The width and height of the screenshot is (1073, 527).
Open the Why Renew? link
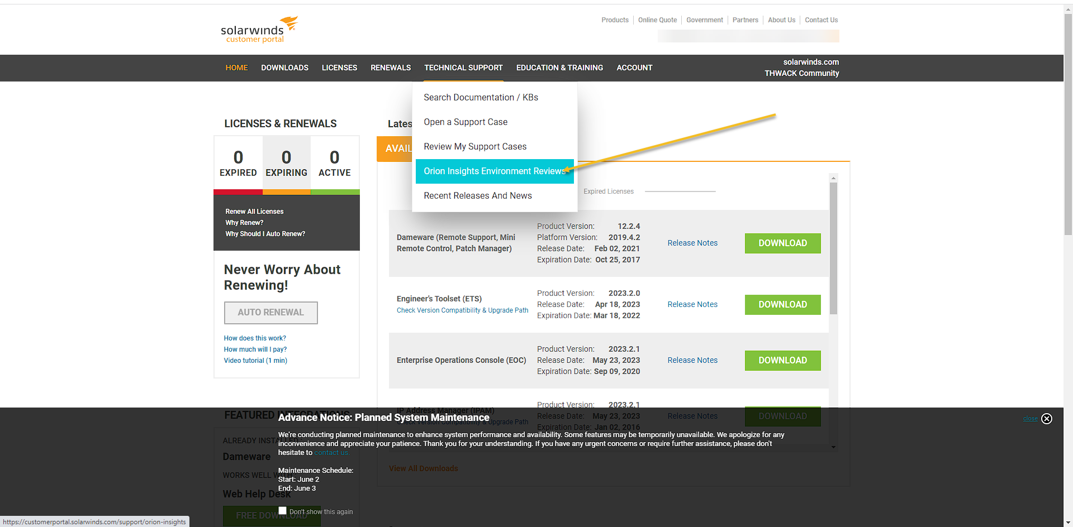pos(244,223)
